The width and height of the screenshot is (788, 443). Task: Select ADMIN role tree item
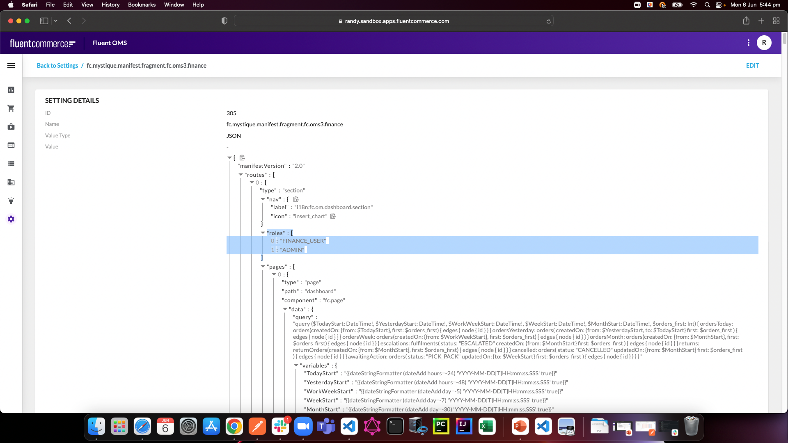coord(291,249)
